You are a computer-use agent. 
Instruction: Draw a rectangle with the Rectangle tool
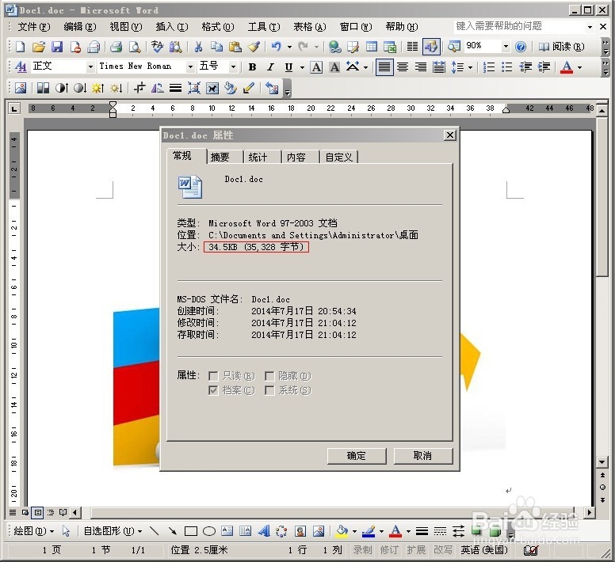(x=191, y=531)
